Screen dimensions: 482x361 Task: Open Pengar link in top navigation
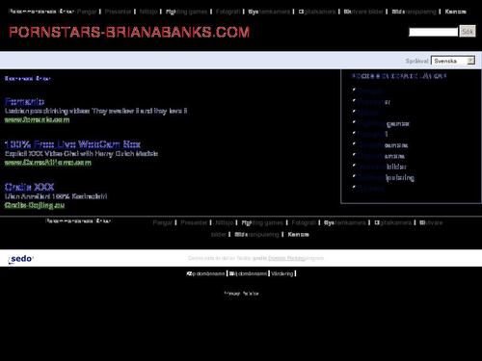pos(87,12)
